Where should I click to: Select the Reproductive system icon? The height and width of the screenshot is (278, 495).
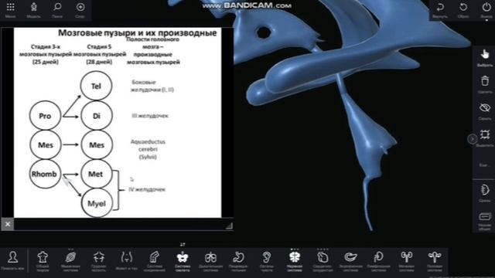coord(435,257)
